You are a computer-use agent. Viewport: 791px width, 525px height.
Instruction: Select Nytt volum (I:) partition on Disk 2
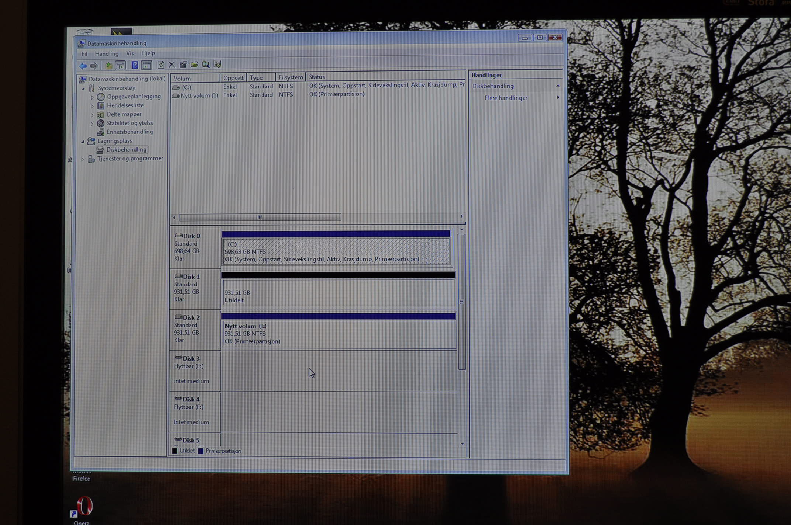coord(339,334)
